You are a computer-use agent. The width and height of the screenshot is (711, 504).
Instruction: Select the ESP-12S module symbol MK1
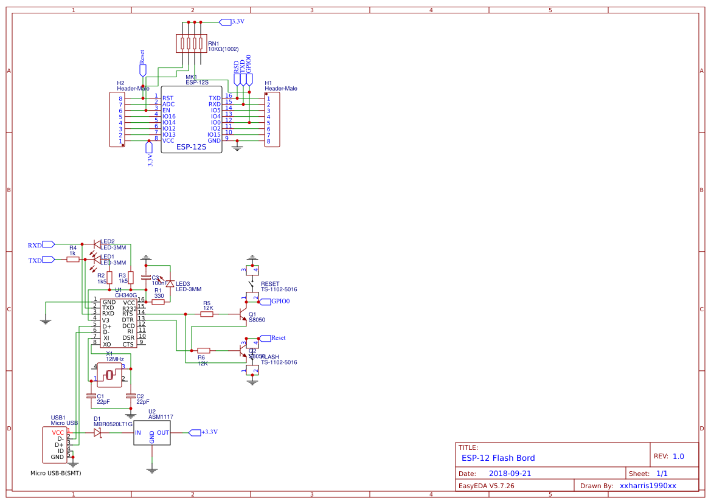[190, 119]
